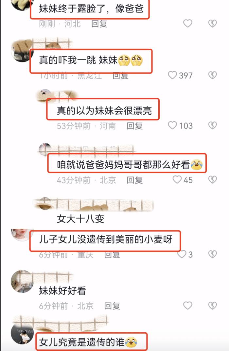The image size is (229, 351).
Task: Like the 河南 reply with 103 likes
Action: click(x=172, y=125)
